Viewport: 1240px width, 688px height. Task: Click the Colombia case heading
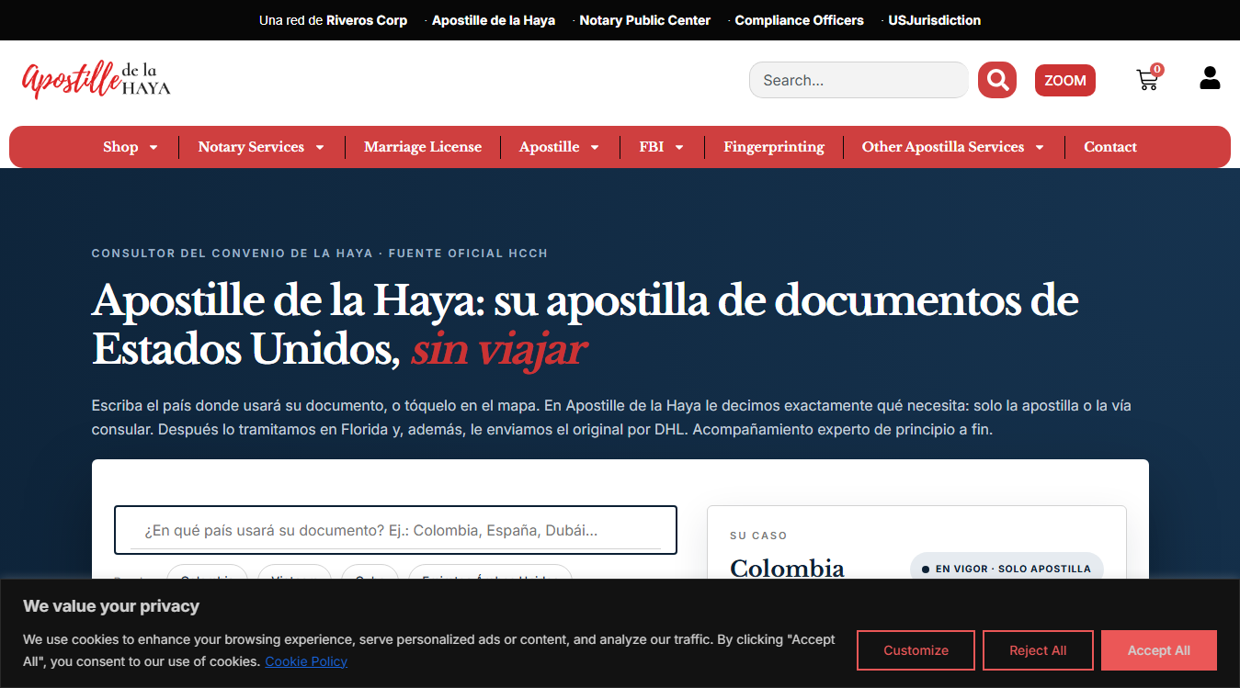coord(787,569)
